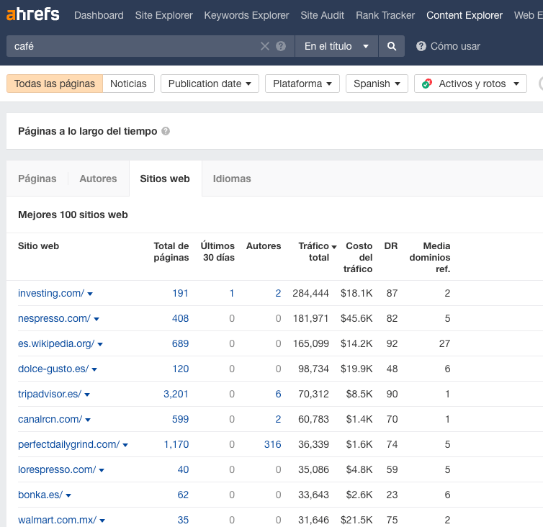Click the 3,201 total pages for tripadvisor.es

[176, 394]
